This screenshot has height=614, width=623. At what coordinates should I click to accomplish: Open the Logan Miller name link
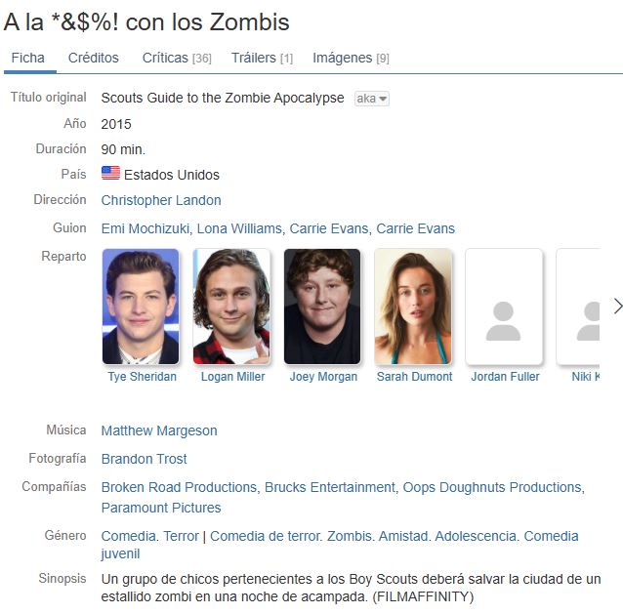coord(232,376)
